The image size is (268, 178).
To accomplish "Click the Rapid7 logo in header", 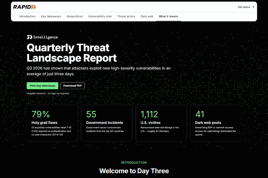I will point(24,7).
